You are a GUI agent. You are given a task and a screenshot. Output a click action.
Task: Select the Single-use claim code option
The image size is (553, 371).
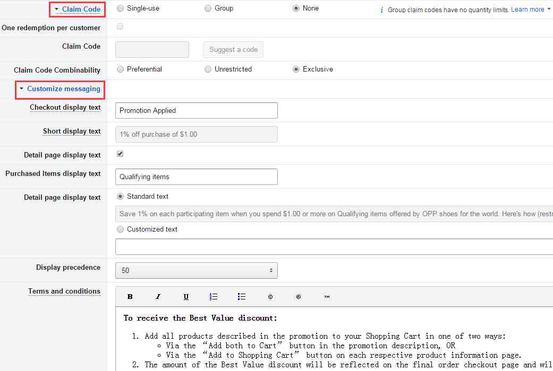click(120, 8)
